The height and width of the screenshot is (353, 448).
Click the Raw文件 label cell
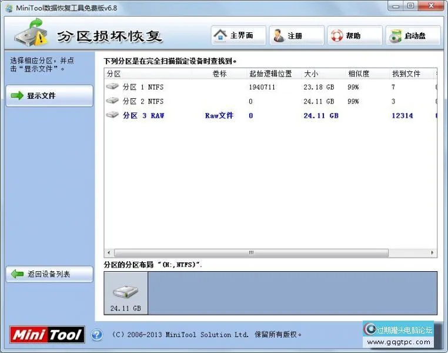[219, 115]
